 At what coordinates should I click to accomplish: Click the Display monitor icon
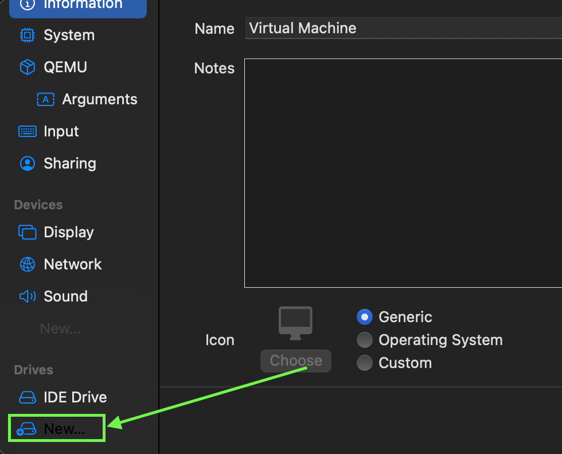coord(27,232)
